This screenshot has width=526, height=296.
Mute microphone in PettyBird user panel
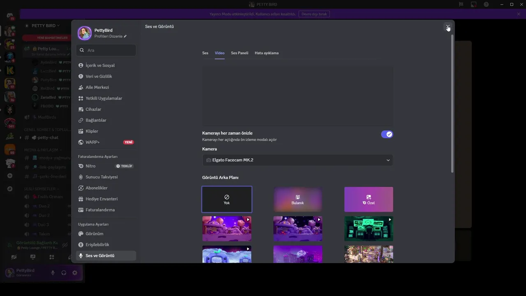[x=53, y=273]
